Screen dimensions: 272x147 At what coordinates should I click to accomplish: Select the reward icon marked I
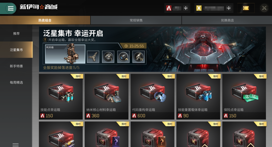click(x=108, y=57)
